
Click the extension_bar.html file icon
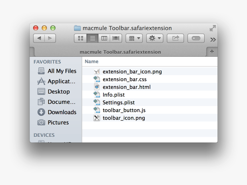tap(97, 87)
